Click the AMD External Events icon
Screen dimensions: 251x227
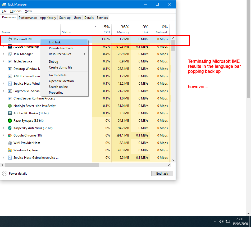click(10, 76)
